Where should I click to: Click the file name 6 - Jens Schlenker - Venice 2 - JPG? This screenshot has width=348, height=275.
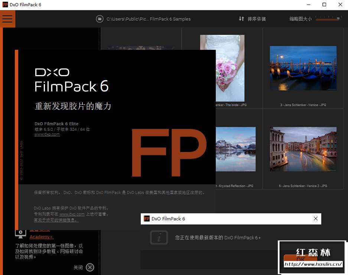pos(303,186)
